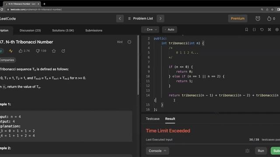Open LeetCode home logo
The image size is (280, 157).
click(8, 18)
